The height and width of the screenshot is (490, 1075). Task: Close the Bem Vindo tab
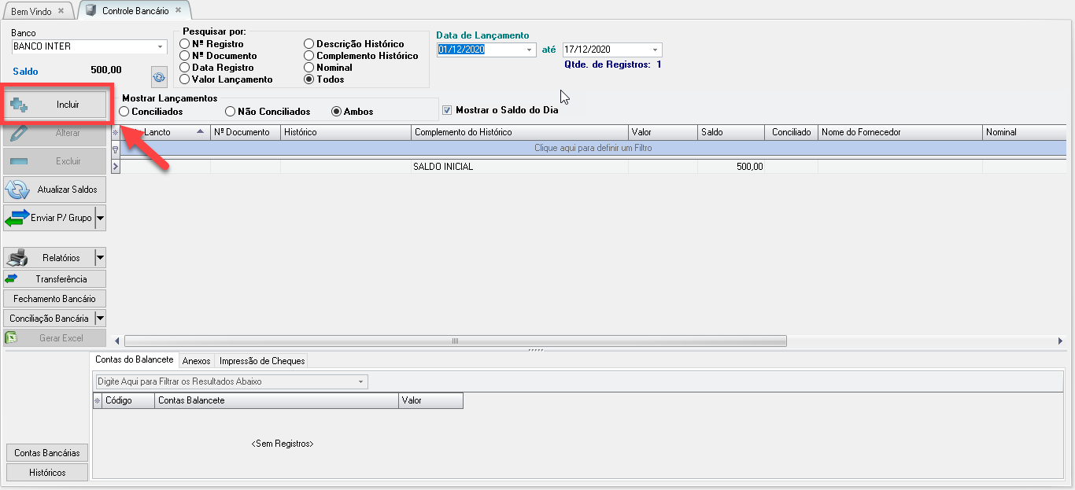pos(61,12)
